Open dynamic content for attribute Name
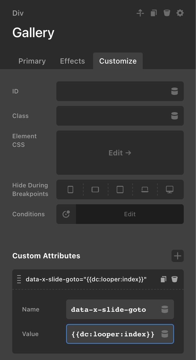This screenshot has height=360, width=196. tap(165, 309)
